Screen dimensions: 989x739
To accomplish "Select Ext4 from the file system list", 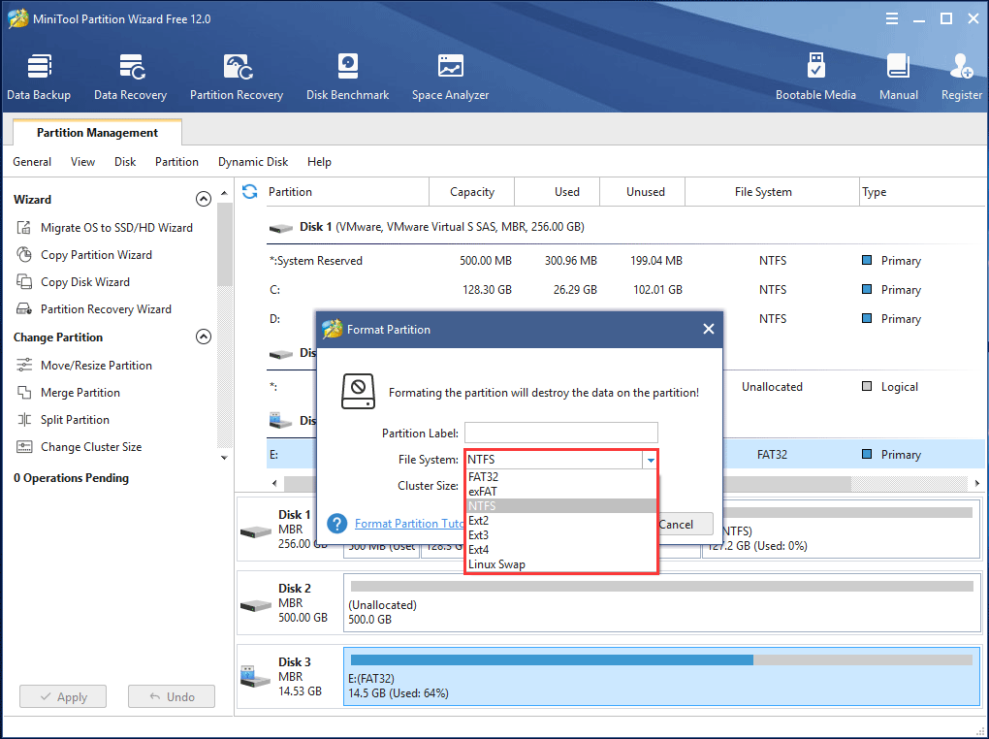I will click(x=482, y=549).
